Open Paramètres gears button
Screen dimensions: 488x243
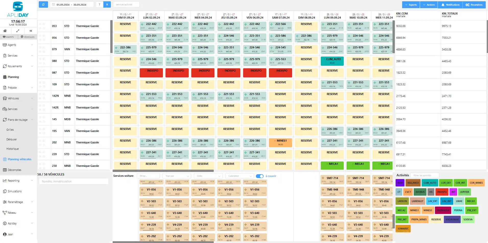point(474,5)
